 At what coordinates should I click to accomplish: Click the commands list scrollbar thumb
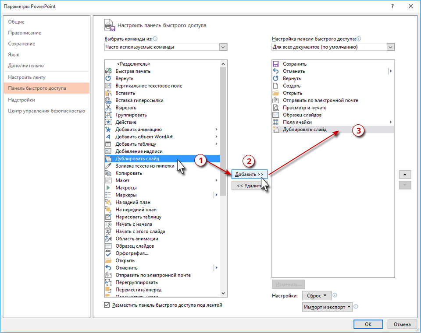click(223, 132)
